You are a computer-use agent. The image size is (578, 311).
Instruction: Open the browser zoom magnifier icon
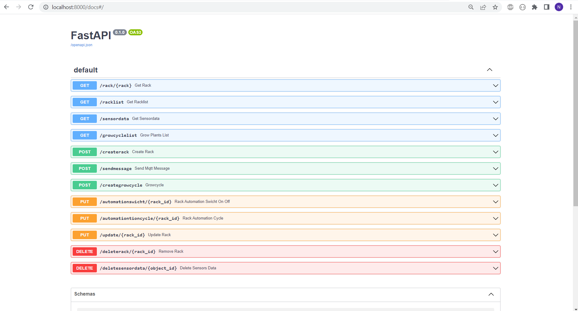471,7
